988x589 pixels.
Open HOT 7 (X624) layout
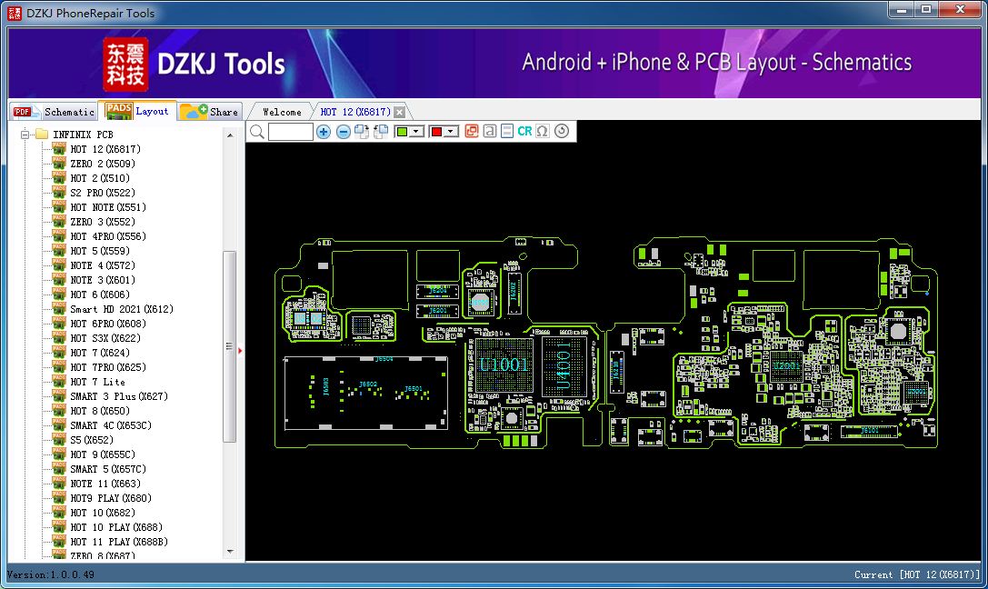(x=100, y=353)
